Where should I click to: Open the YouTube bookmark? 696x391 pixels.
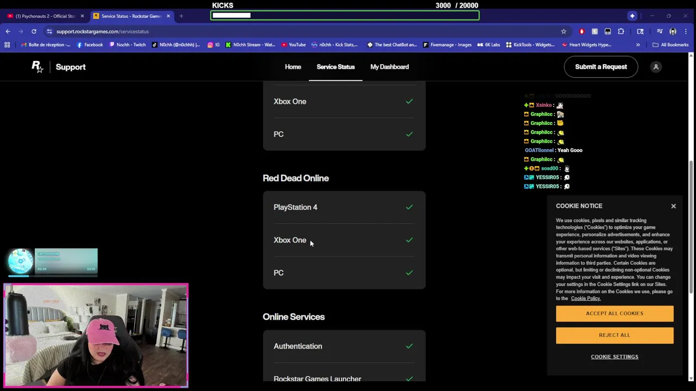tap(294, 45)
